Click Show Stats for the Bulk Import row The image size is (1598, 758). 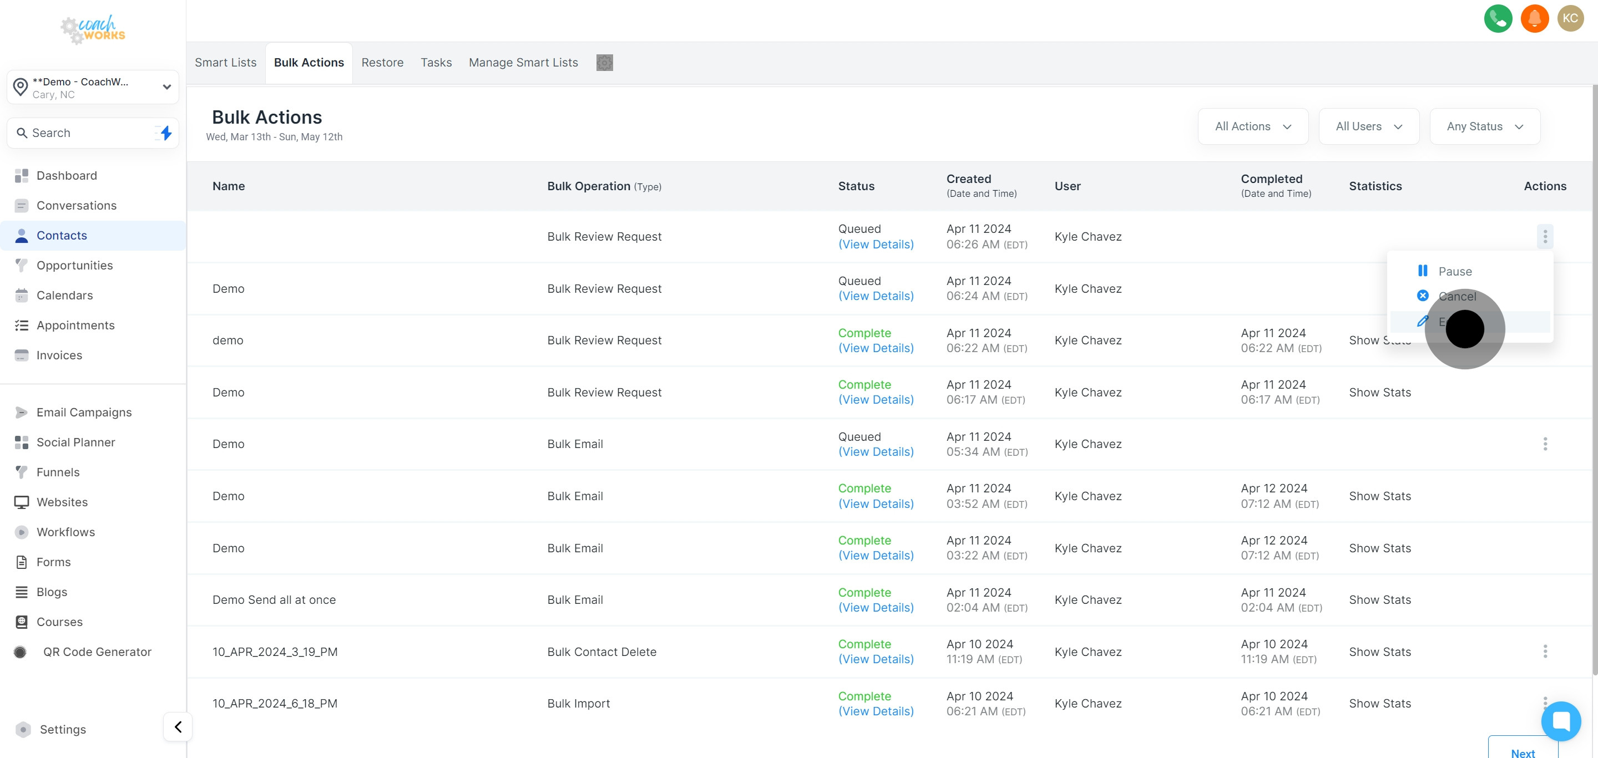click(1379, 704)
